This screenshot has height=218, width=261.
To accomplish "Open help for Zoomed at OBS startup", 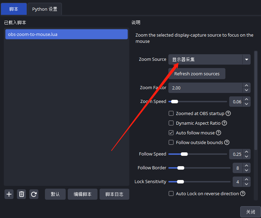I will 228,113.
